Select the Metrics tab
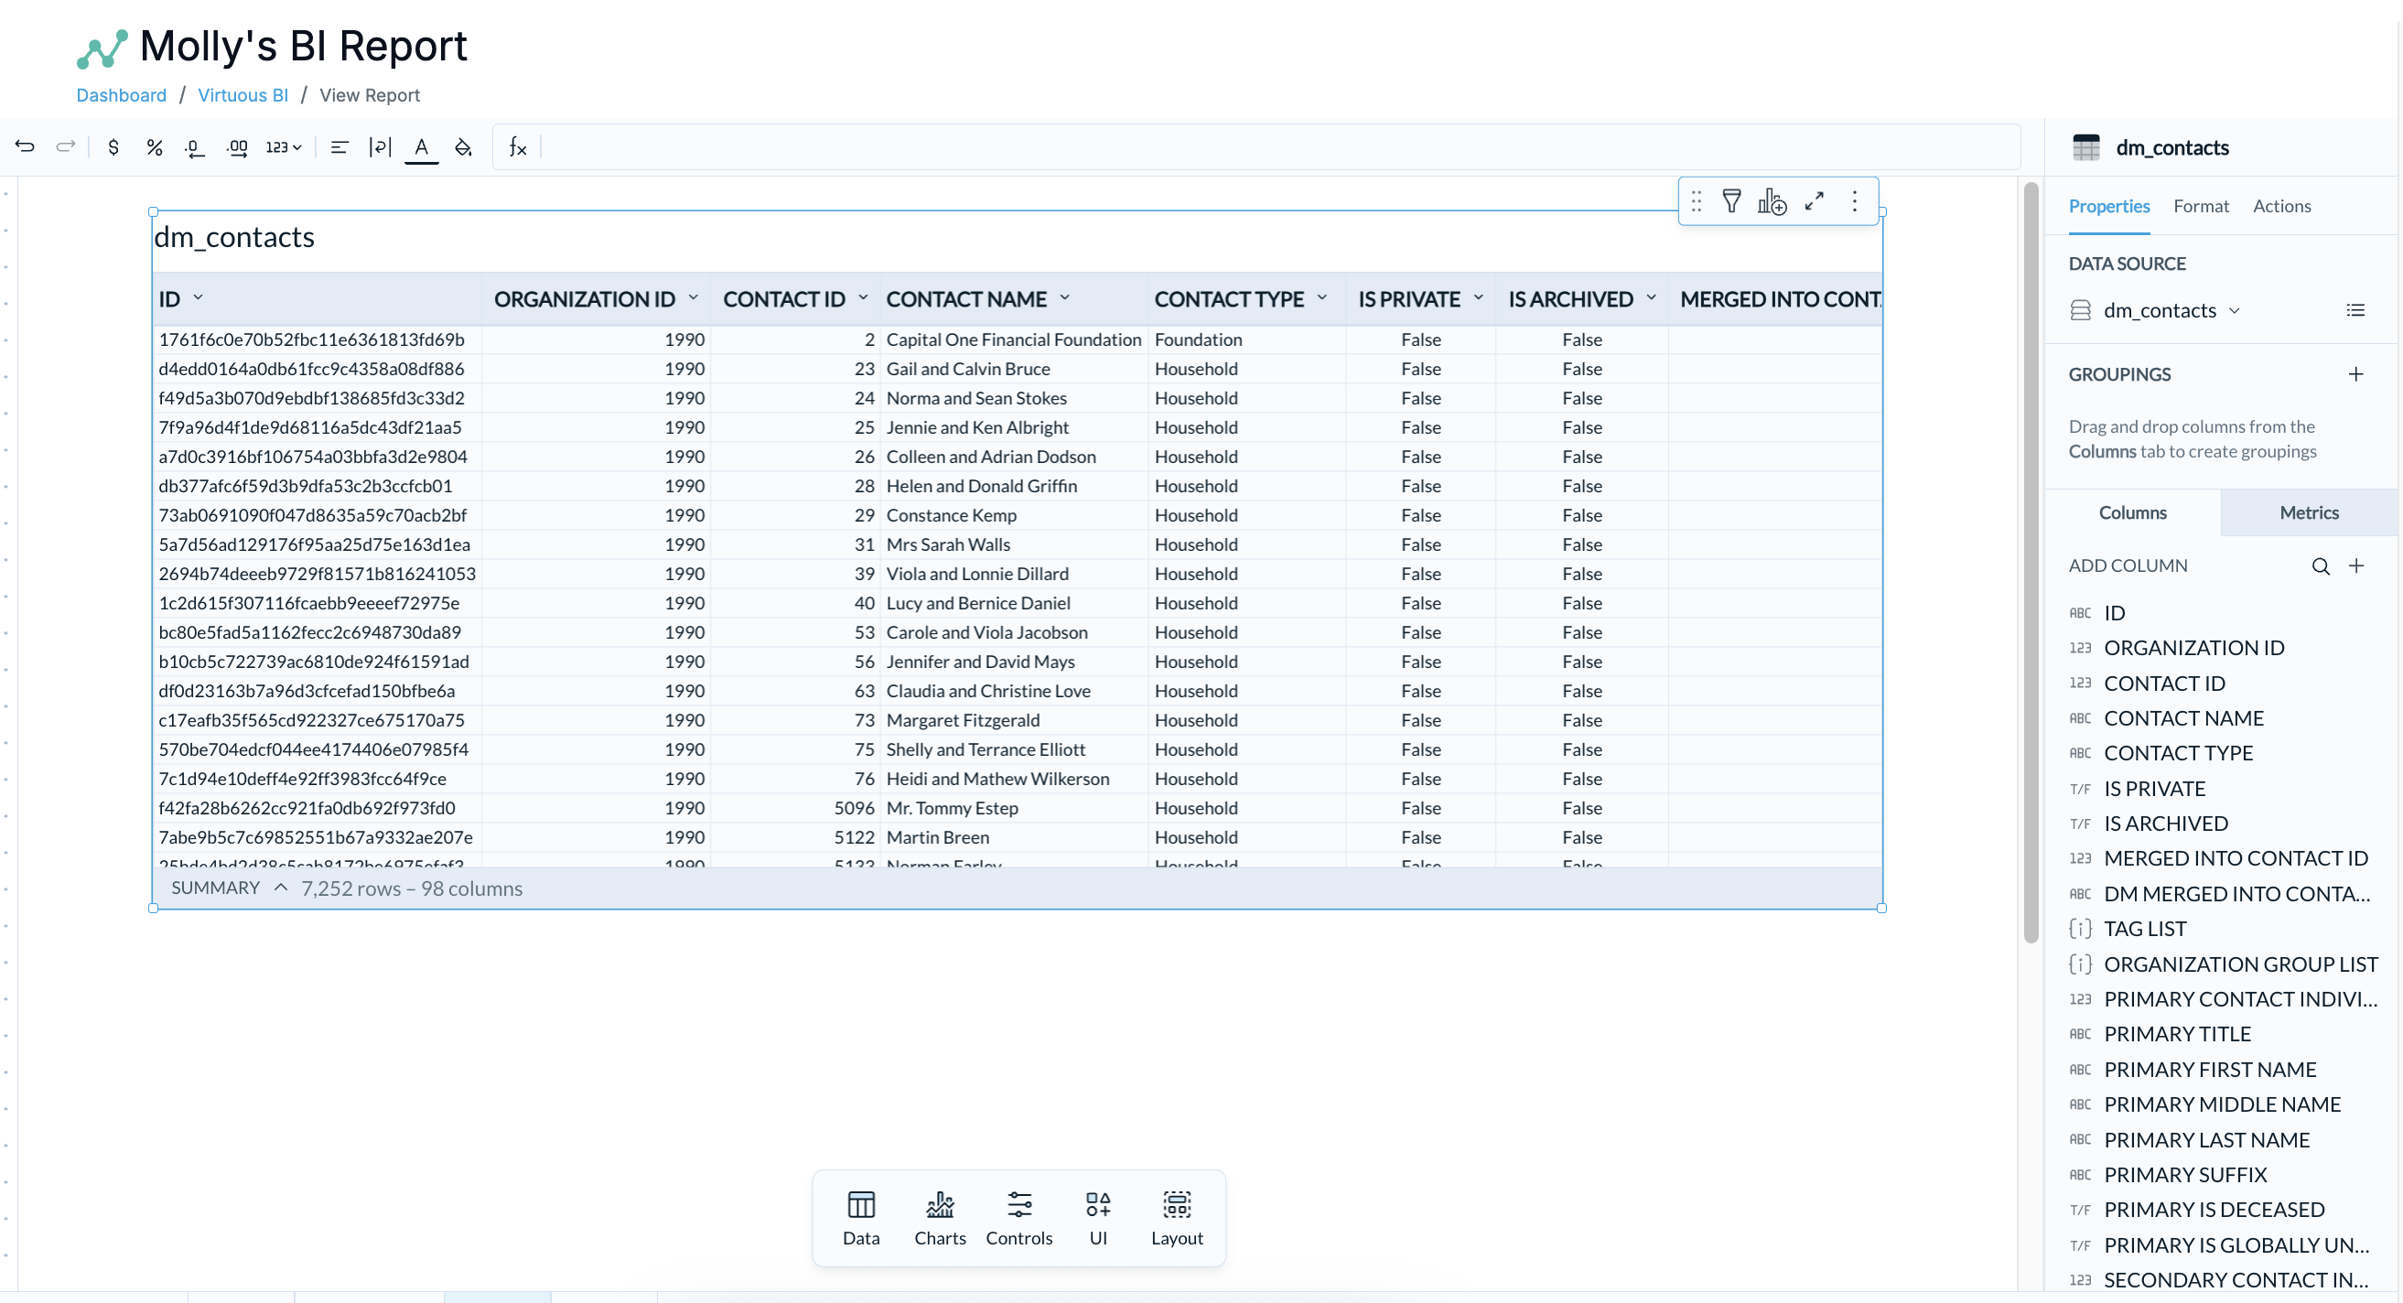 point(2309,512)
